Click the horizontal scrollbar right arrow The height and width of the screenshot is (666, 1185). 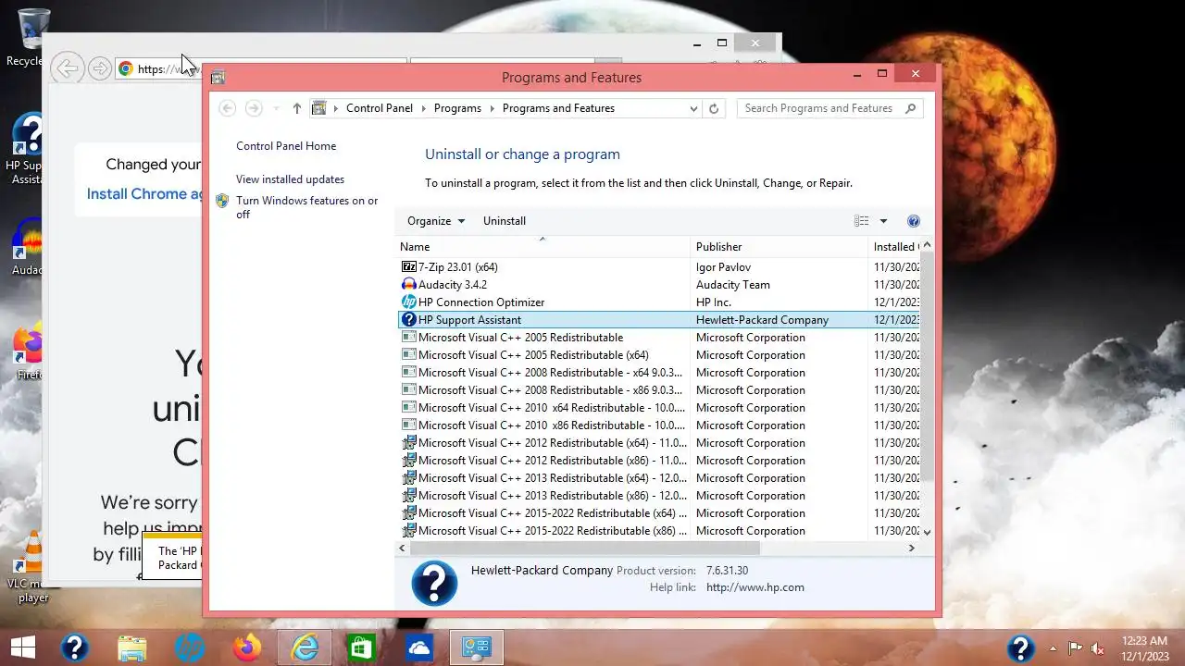click(912, 549)
